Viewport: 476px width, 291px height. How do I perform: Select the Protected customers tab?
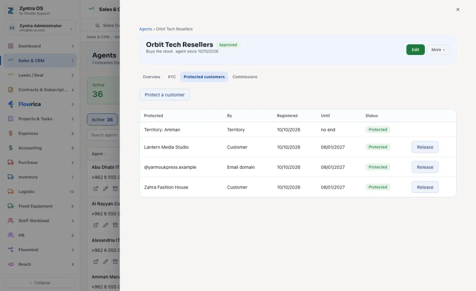coord(204,77)
